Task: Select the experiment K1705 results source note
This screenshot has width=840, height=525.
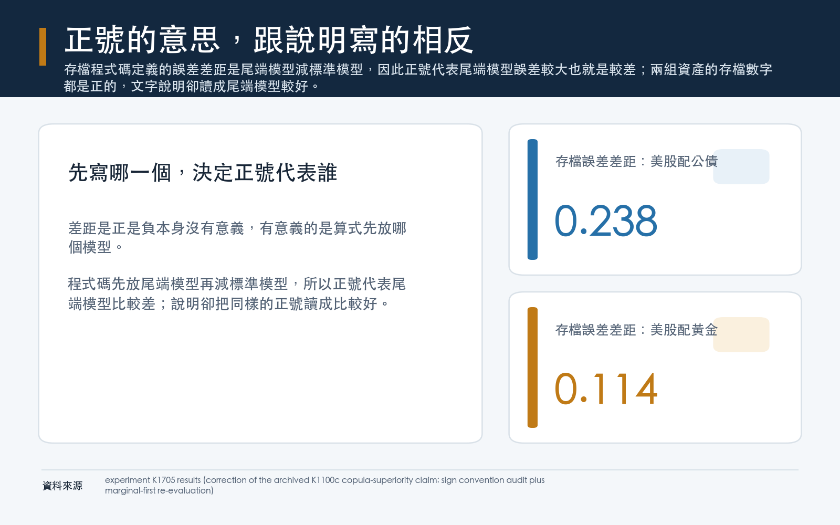Action: point(324,485)
